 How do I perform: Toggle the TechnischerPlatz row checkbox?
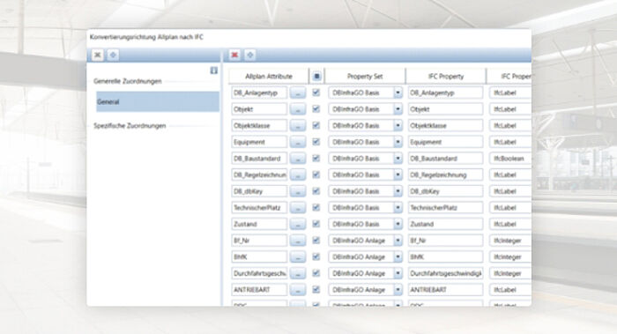click(316, 207)
